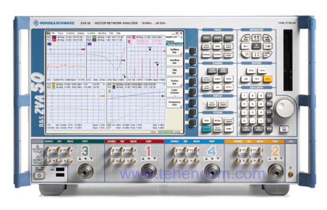Hit the START CENTER key in Channel group
The height and width of the screenshot is (210, 327).
tap(212, 71)
